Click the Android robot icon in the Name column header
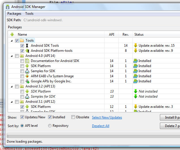Image resolution: width=180 pixels, height=150 pixels. [12, 35]
